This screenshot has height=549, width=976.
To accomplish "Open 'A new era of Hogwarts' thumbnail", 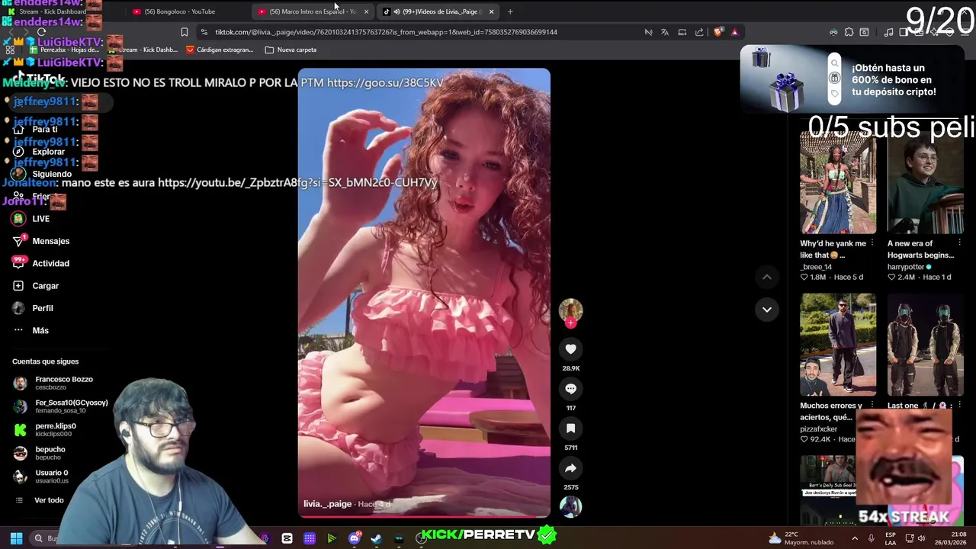I will 925,181.
